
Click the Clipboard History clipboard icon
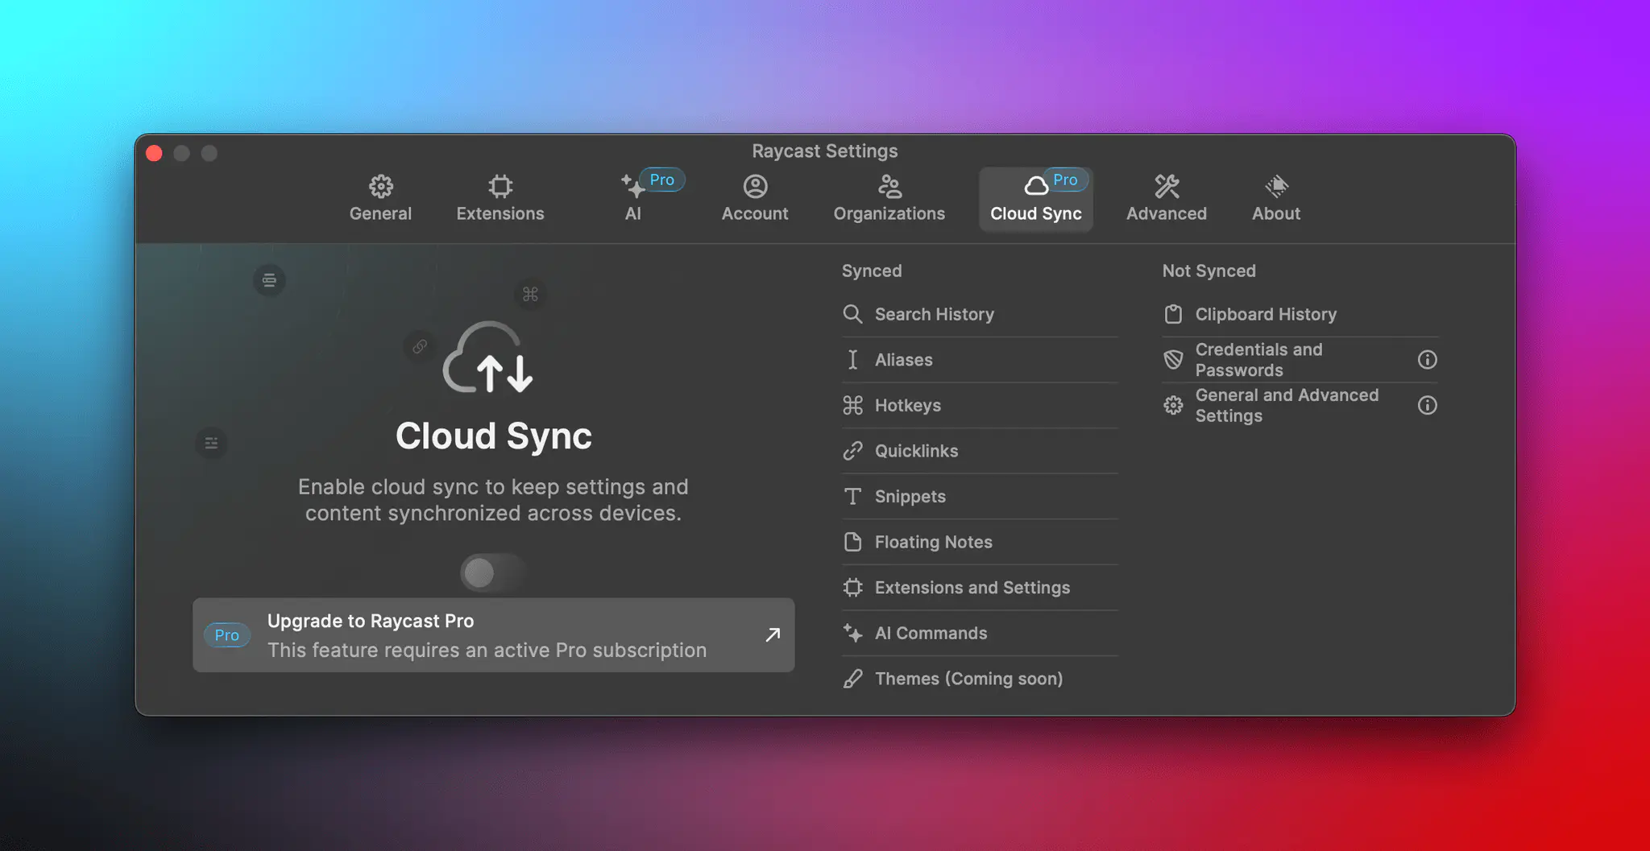[x=1173, y=314]
